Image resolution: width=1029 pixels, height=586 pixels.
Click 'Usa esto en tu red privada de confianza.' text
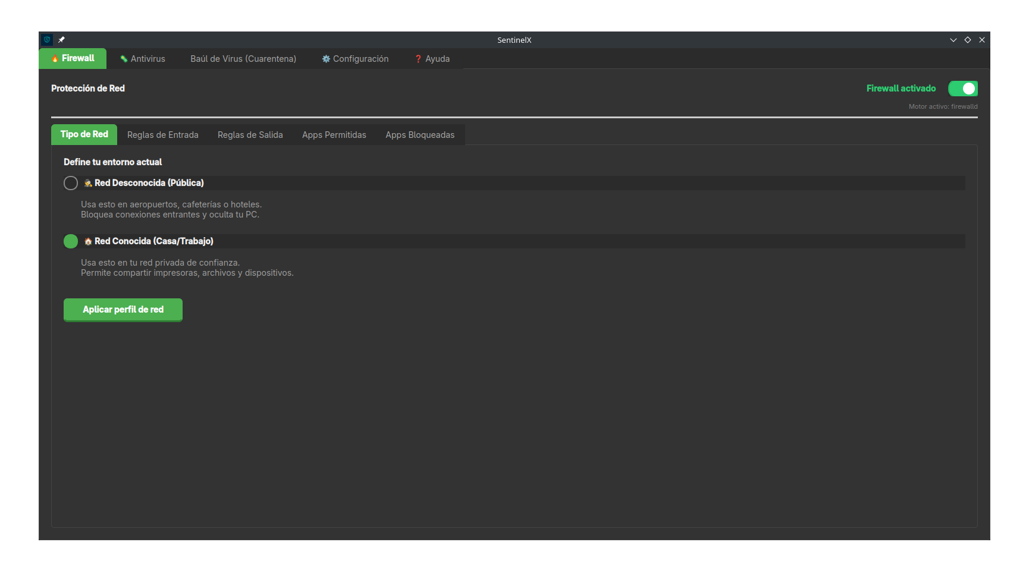point(161,263)
